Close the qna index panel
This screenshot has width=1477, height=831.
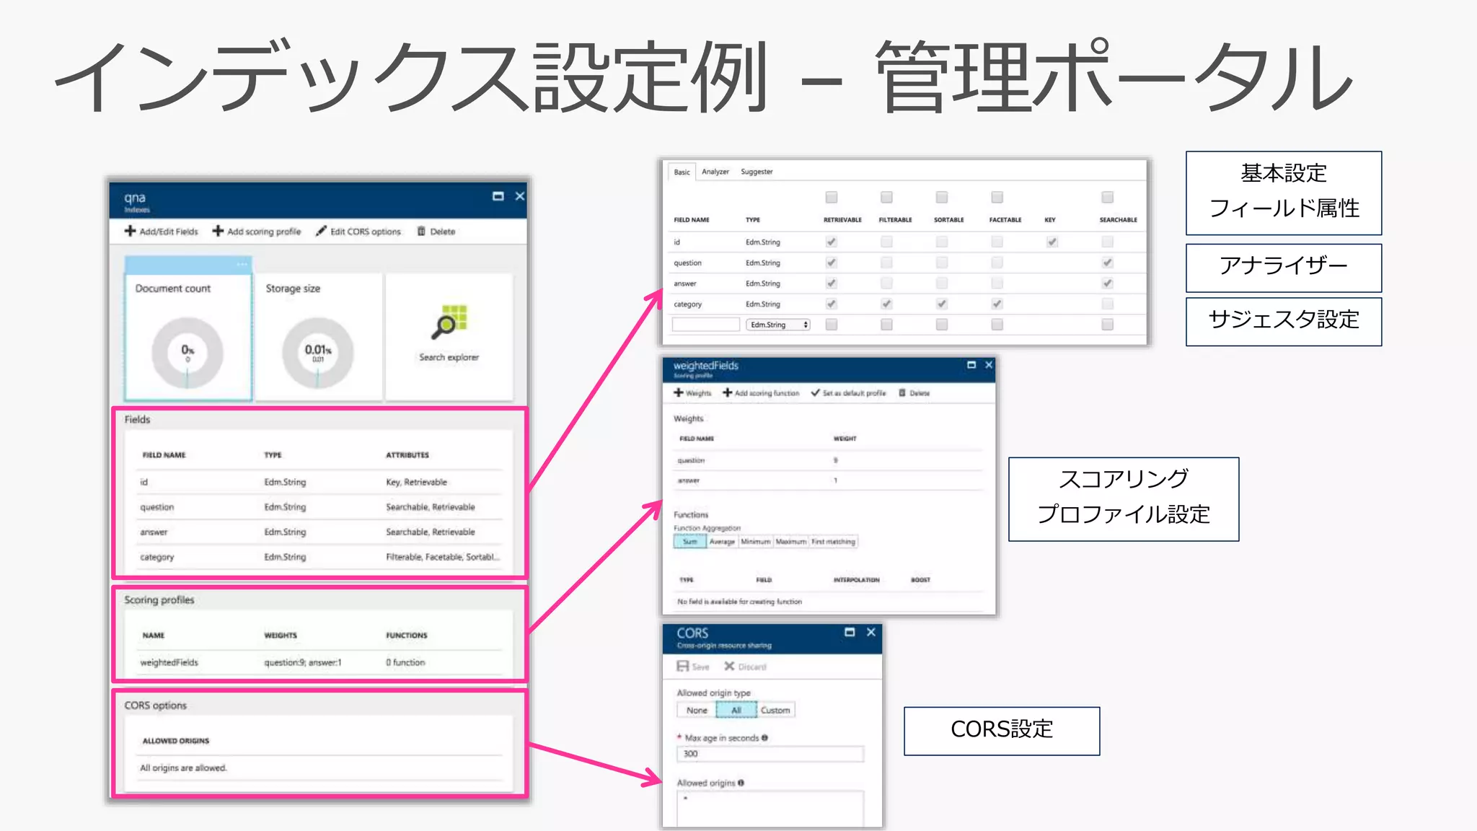coord(519,196)
